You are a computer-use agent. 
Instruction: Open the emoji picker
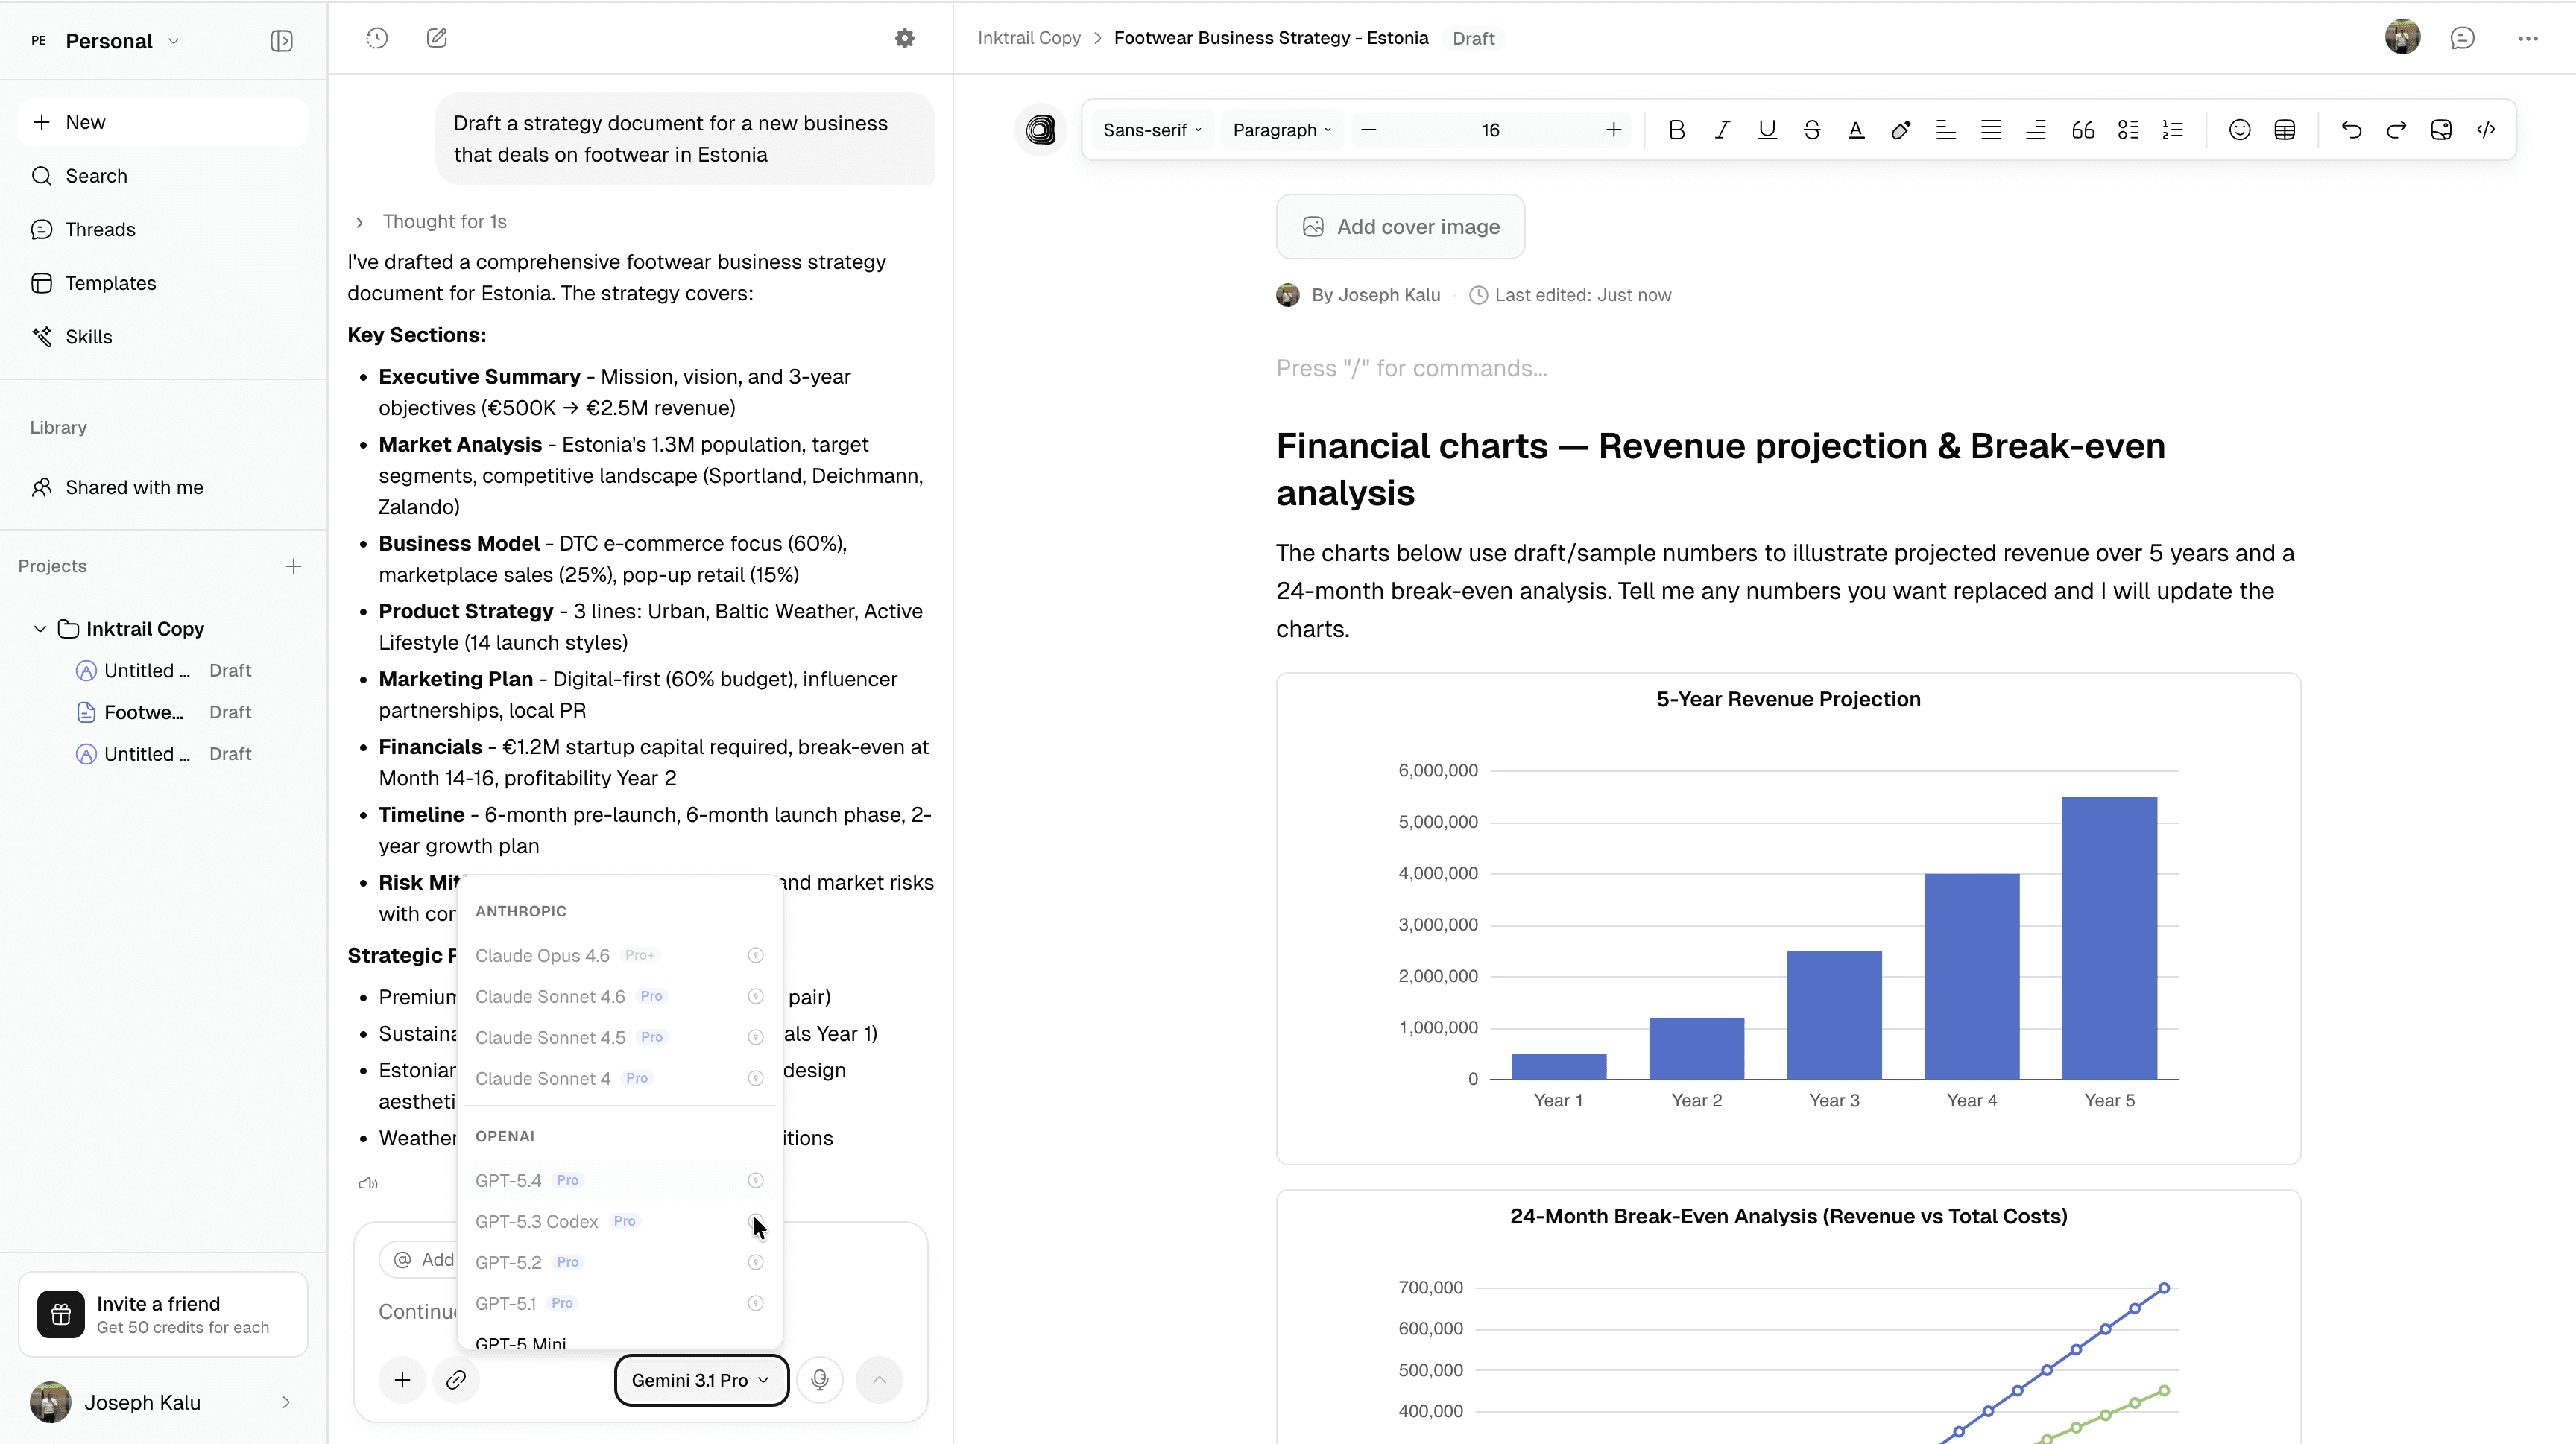2239,130
